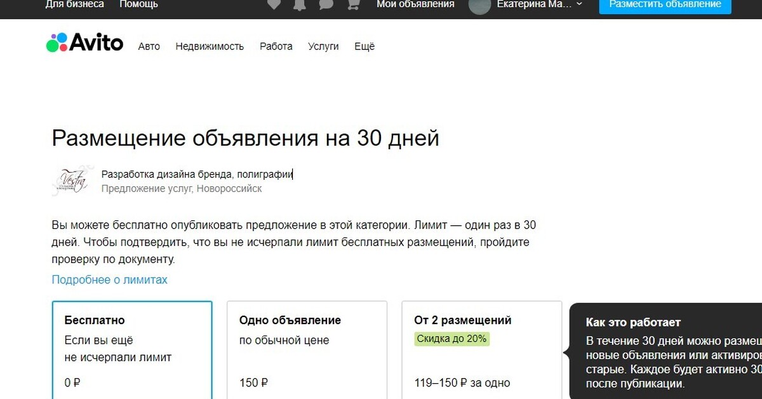Open Для бизнеса link in top bar
Viewport: 762px width, 399px height.
pyautogui.click(x=75, y=4)
